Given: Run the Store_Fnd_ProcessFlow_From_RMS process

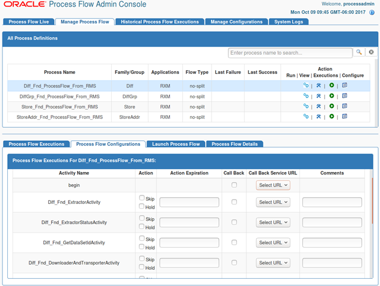Looking at the screenshot, I should pos(306,106).
